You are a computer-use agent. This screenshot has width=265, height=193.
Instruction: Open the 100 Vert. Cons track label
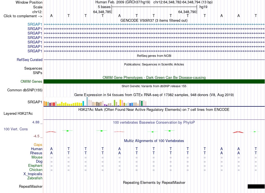click(16, 129)
